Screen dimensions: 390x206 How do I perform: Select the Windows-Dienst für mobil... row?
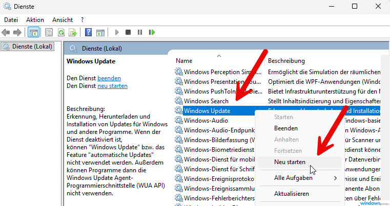(x=215, y=159)
